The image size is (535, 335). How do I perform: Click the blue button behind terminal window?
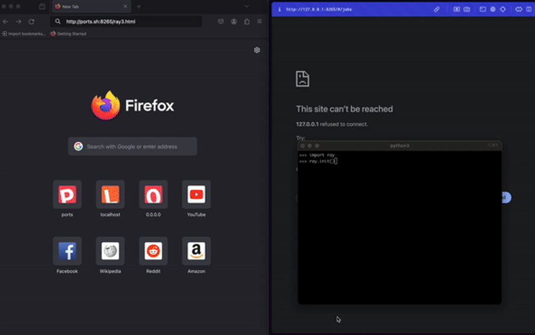[506, 197]
